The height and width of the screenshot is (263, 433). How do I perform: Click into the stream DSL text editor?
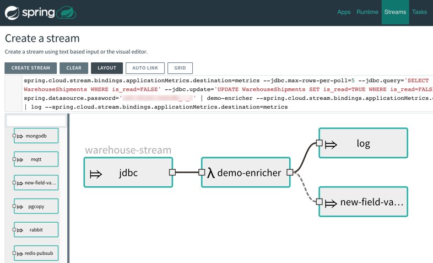pyautogui.click(x=227, y=94)
